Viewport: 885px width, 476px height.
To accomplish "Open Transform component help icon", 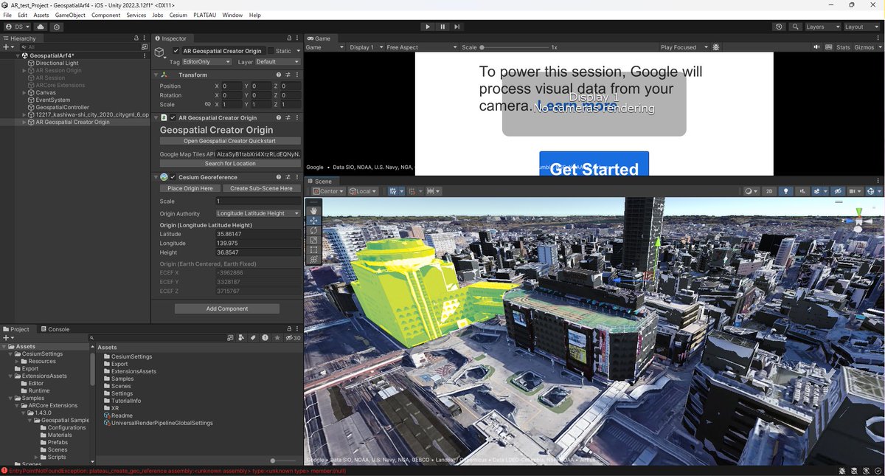I will coord(279,75).
